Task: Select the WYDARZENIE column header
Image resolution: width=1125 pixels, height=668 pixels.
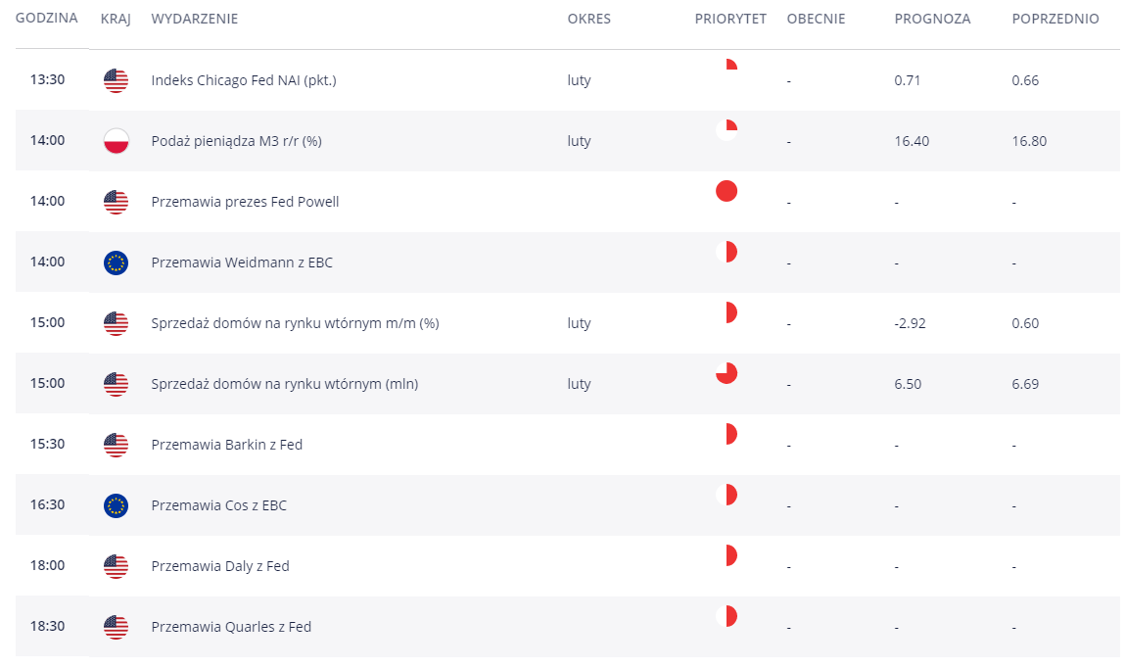Action: (195, 19)
